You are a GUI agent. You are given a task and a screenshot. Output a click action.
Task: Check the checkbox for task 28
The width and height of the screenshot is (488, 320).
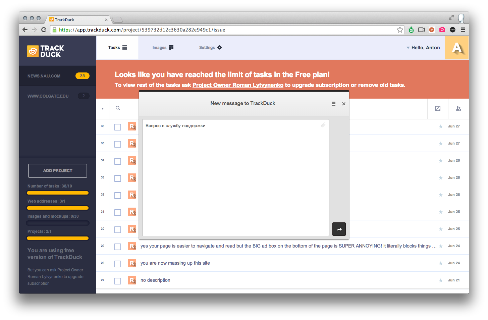[118, 264]
